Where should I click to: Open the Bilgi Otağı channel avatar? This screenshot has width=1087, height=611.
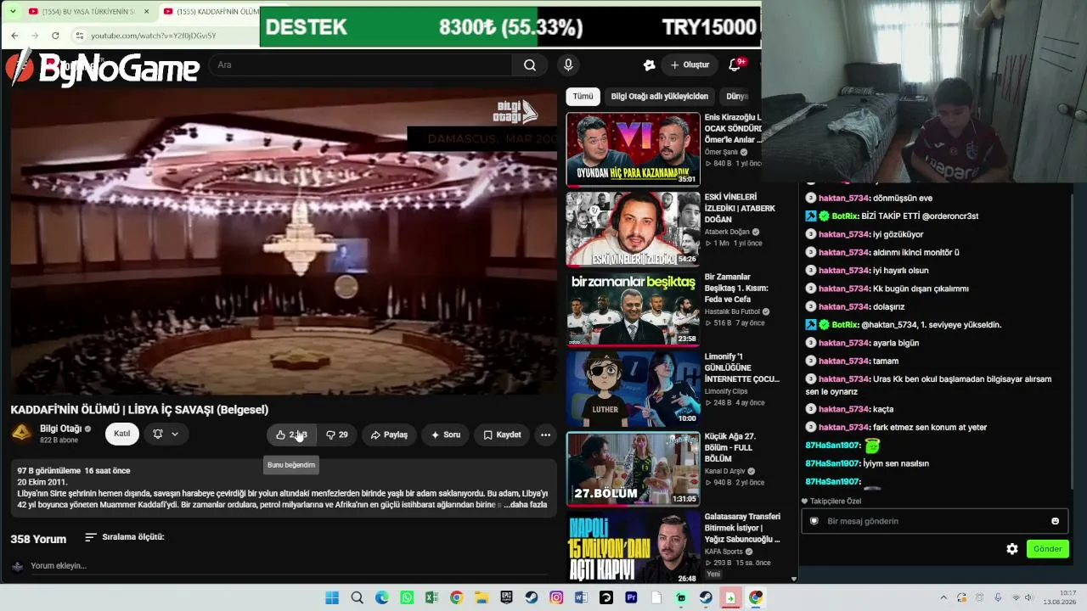22,434
